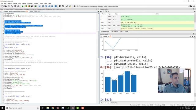
Task: Open the Projects menu
Action: (x=36, y=3)
